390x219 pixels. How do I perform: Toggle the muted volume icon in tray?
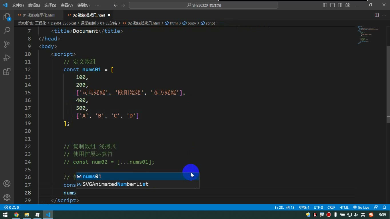click(x=356, y=215)
